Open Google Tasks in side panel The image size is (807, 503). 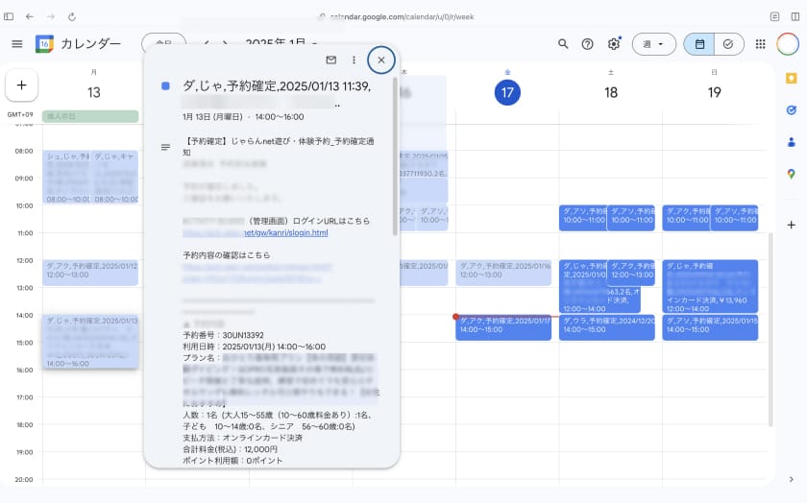click(791, 110)
